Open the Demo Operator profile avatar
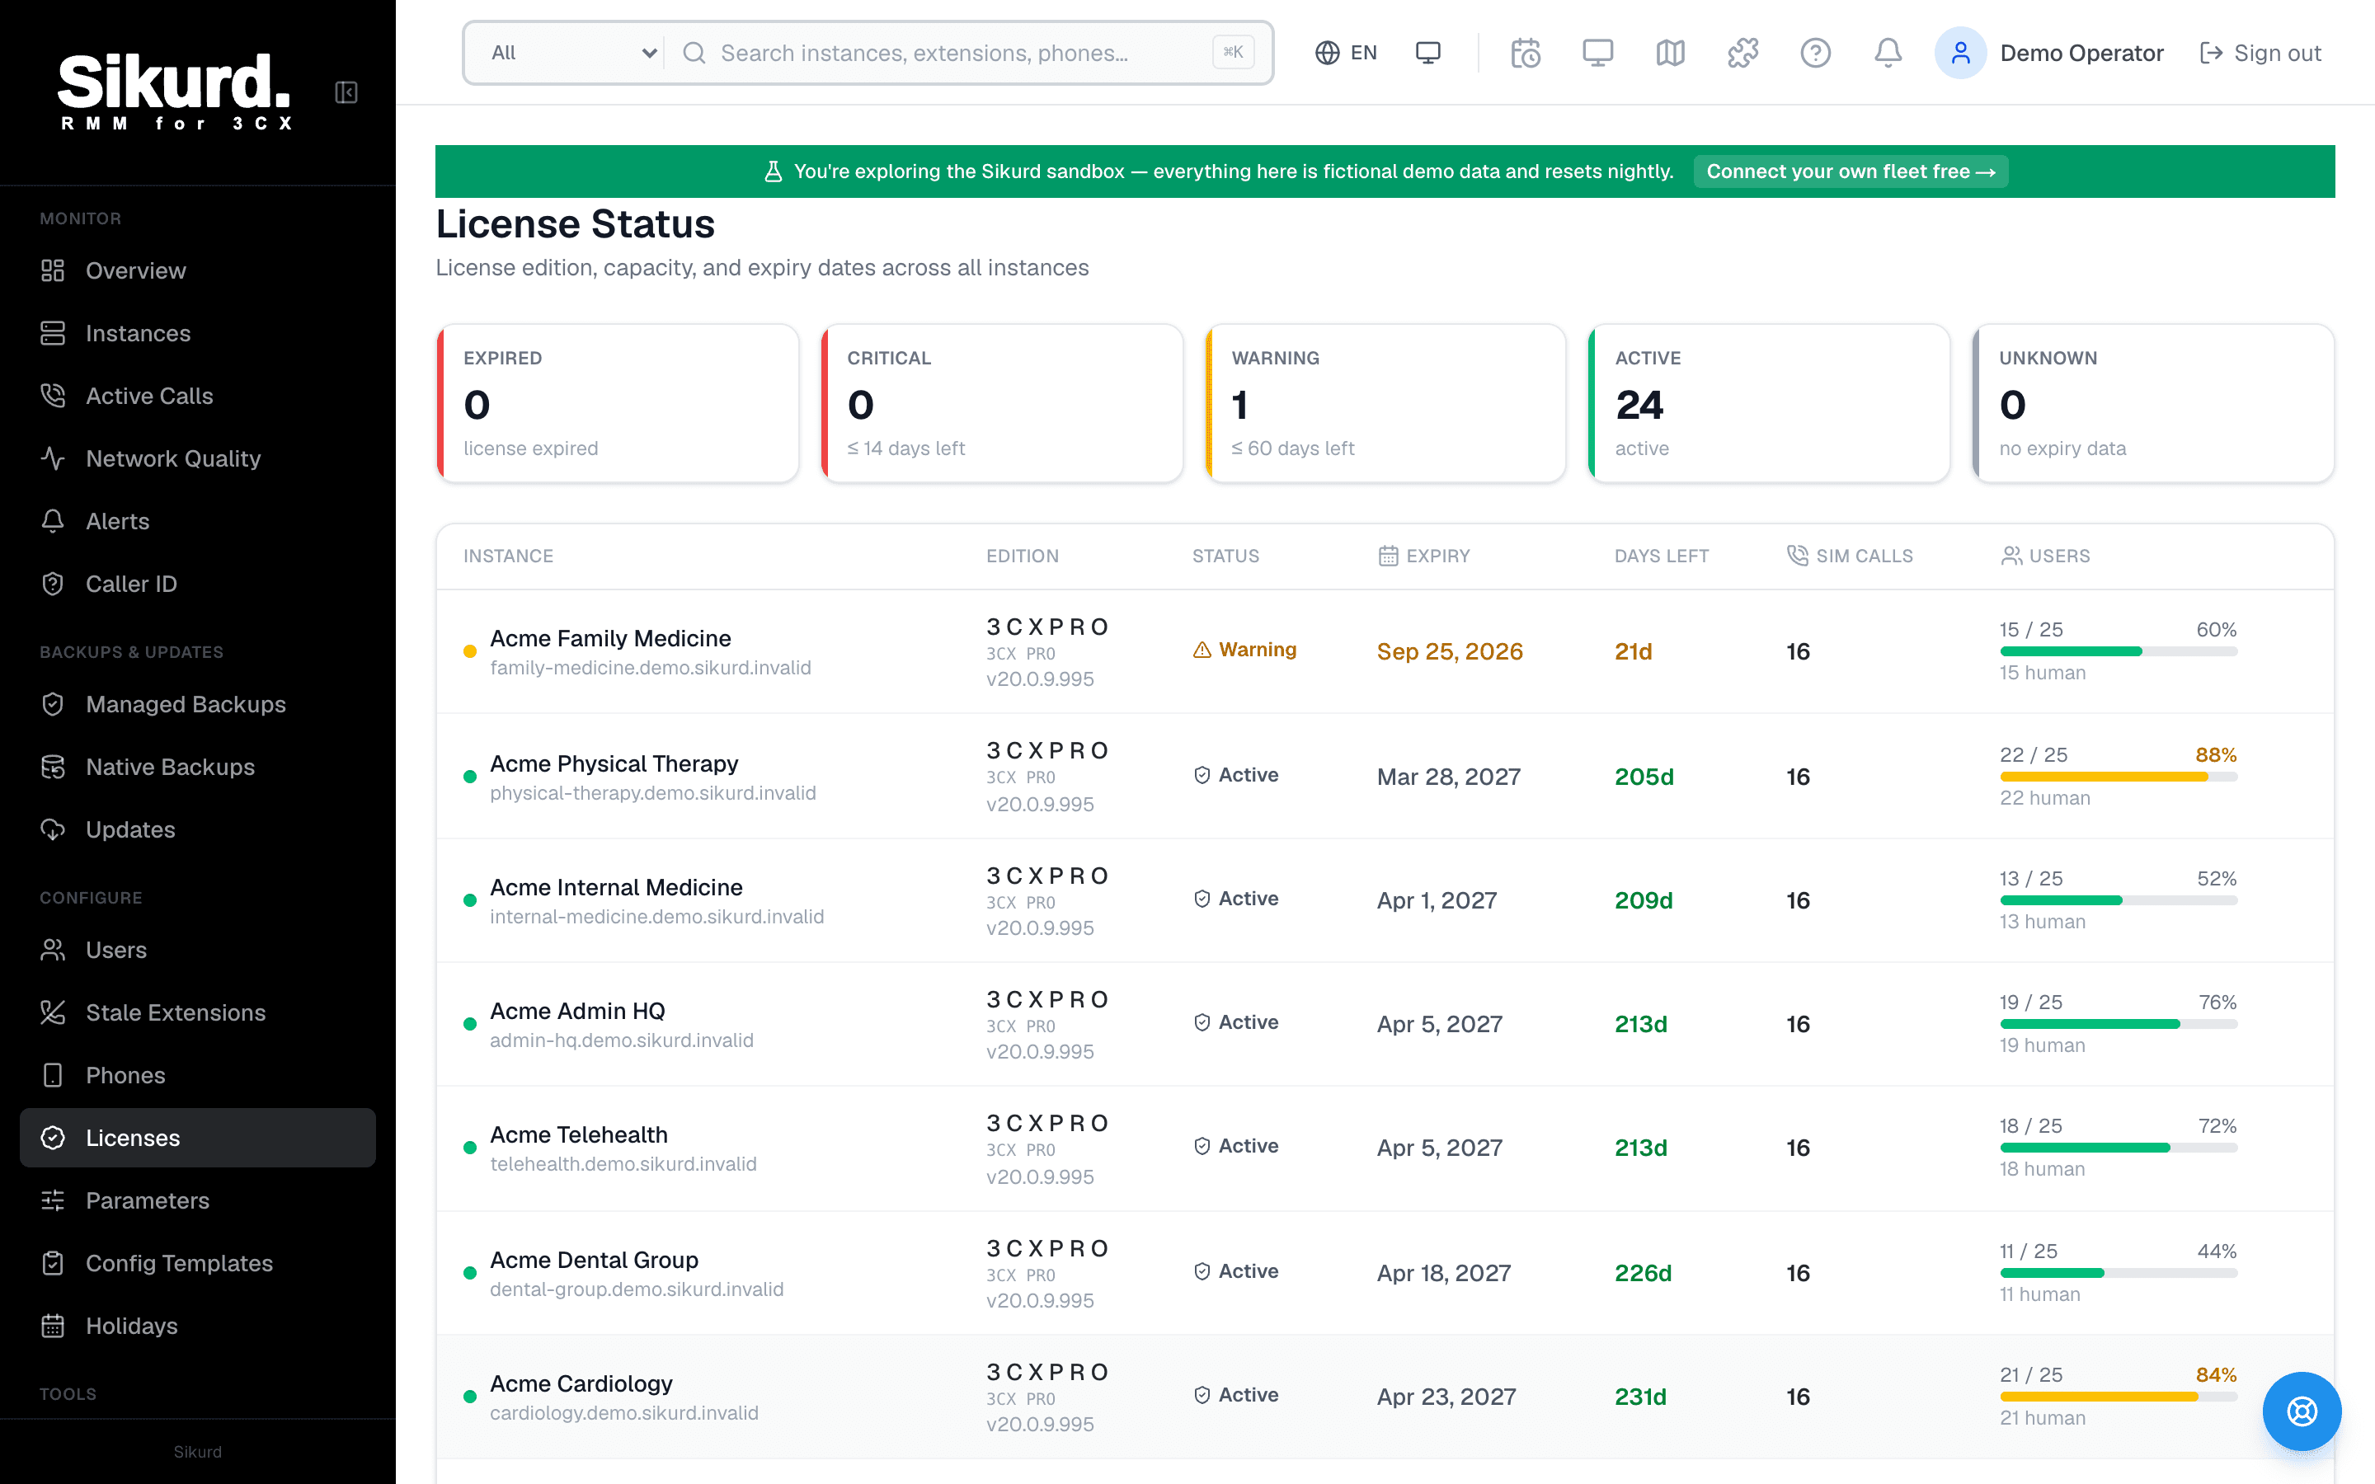 (1960, 53)
